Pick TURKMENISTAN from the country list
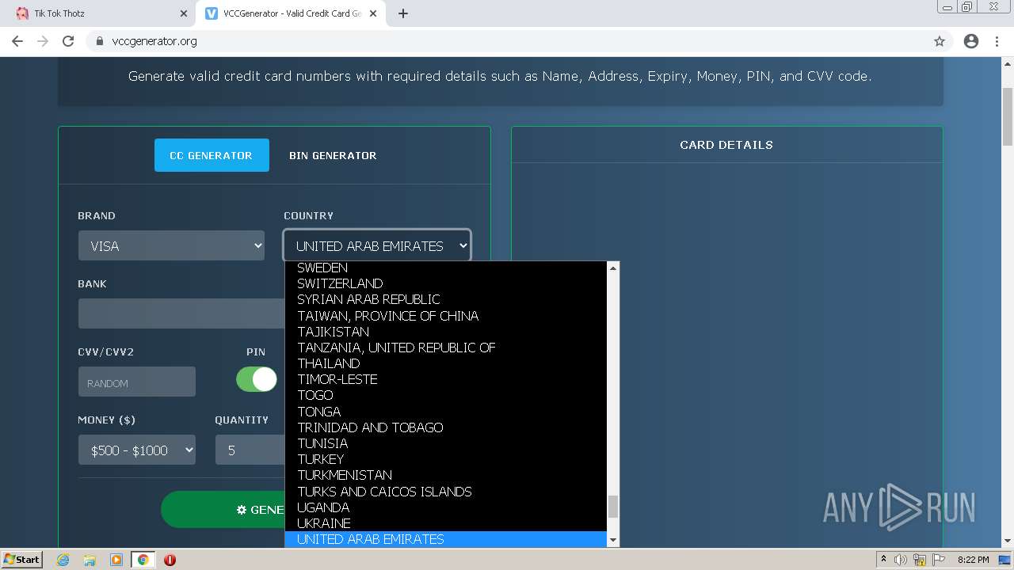Screen dimensions: 1014x570 446,475
